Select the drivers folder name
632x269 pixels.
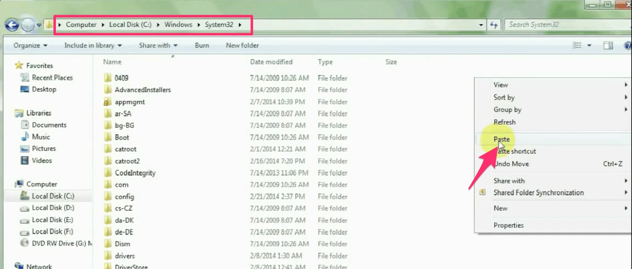click(x=125, y=256)
